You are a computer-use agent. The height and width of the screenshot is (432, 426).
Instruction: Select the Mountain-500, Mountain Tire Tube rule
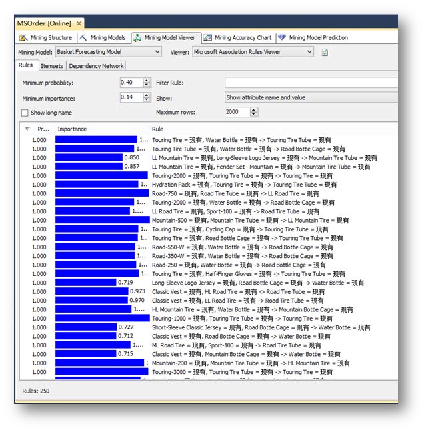click(251, 220)
